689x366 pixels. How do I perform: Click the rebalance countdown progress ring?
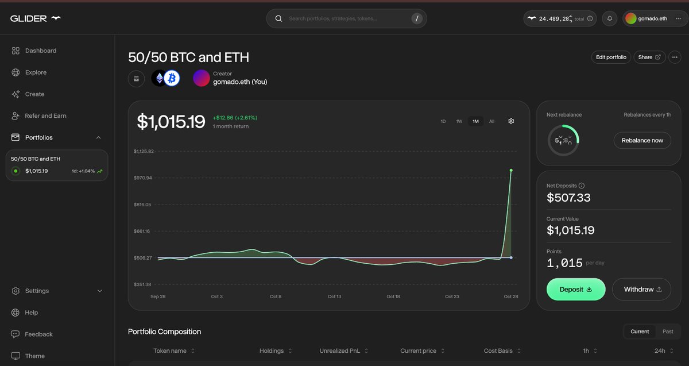coord(563,140)
